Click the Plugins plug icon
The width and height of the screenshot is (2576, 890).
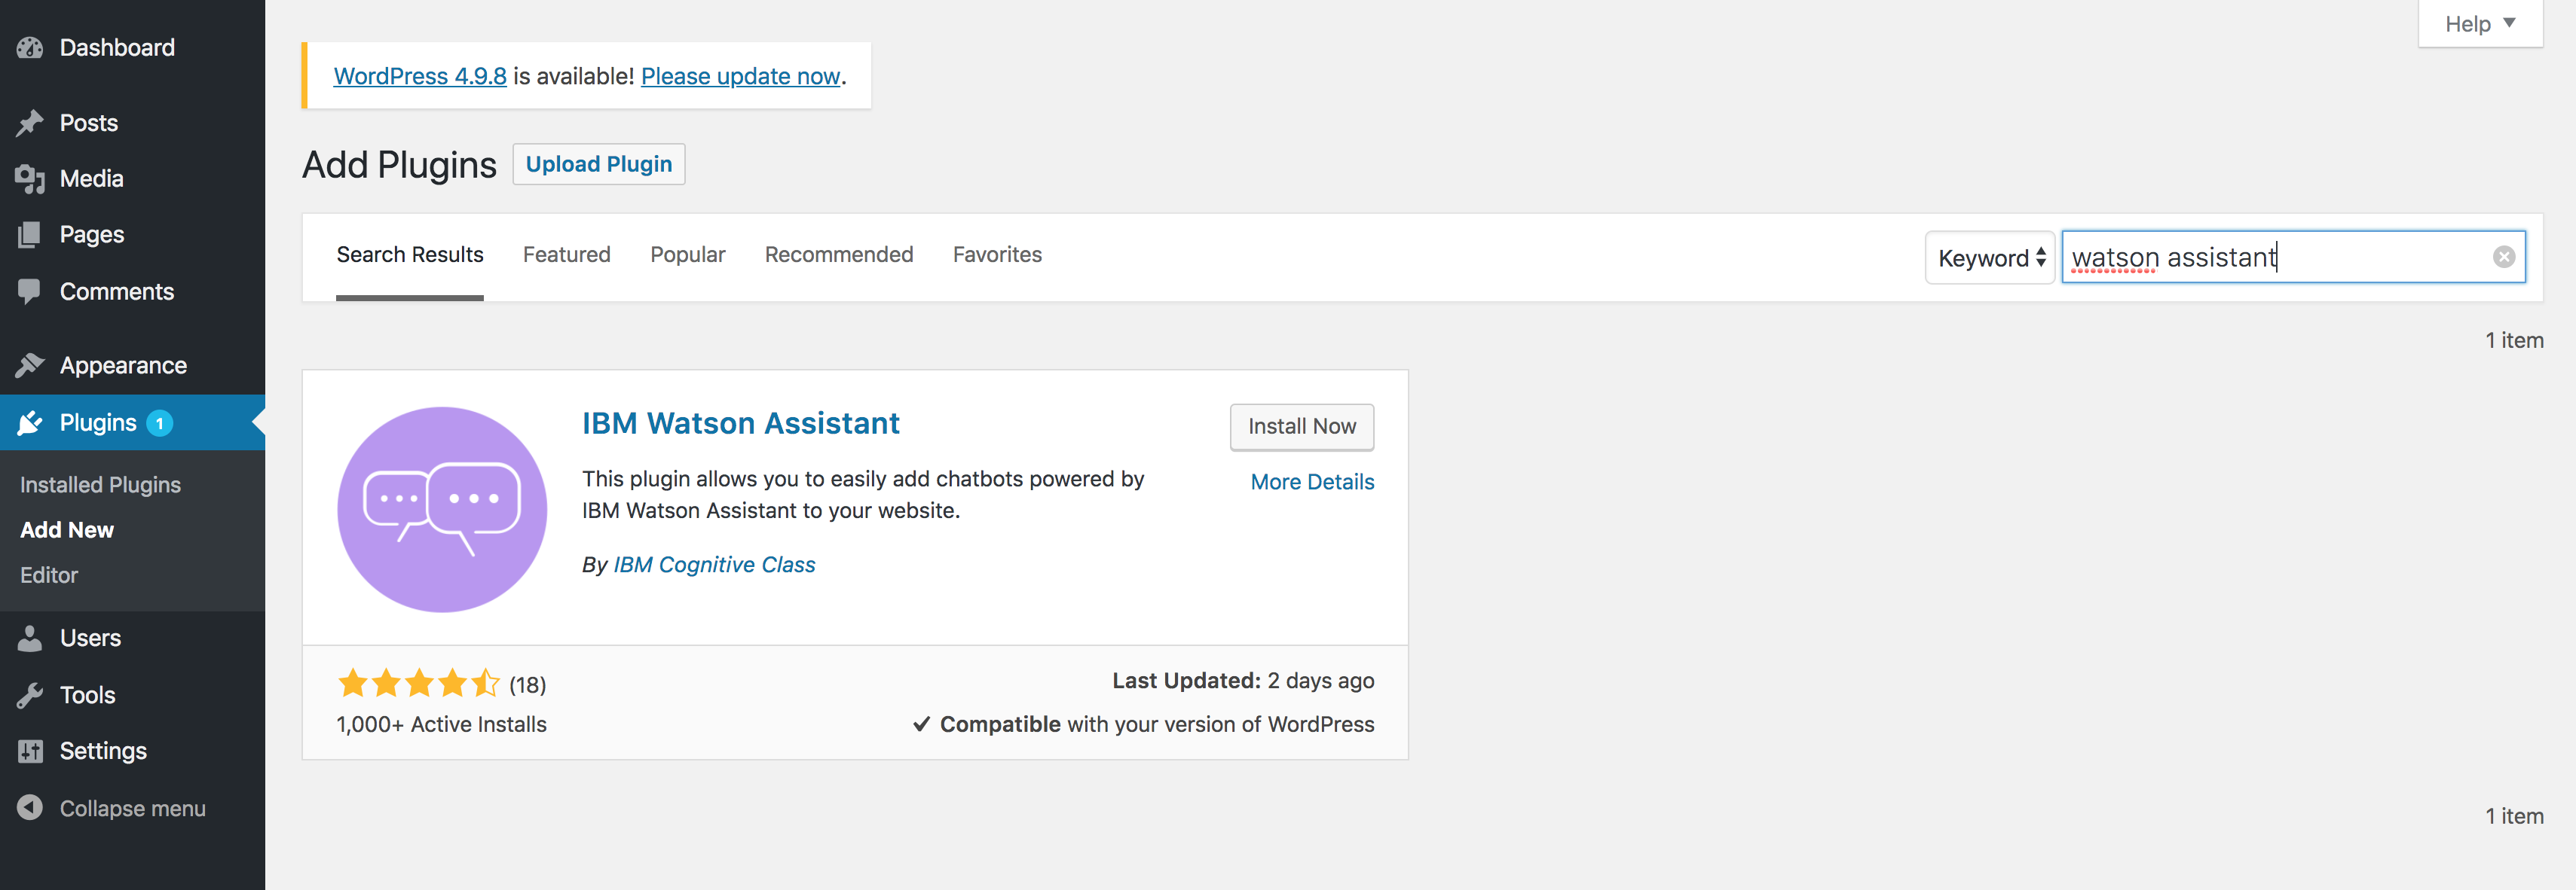(x=30, y=422)
